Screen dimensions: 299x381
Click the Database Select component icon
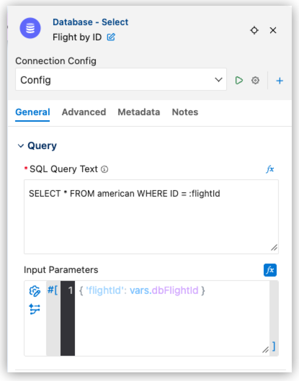click(x=30, y=28)
